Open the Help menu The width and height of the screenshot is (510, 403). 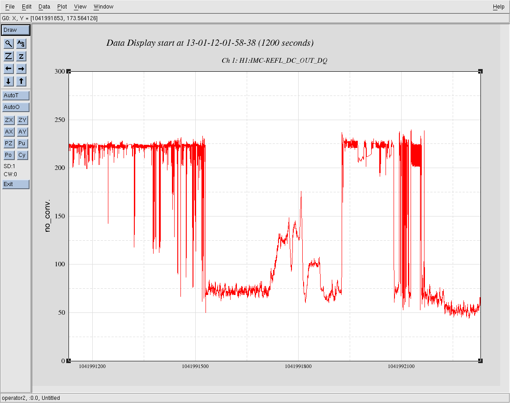[498, 7]
